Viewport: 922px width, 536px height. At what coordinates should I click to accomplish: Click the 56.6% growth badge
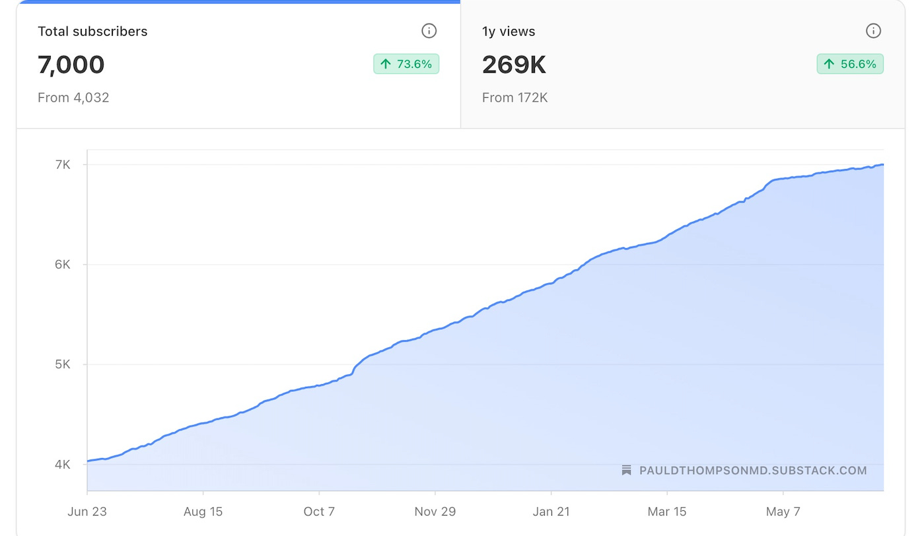850,64
